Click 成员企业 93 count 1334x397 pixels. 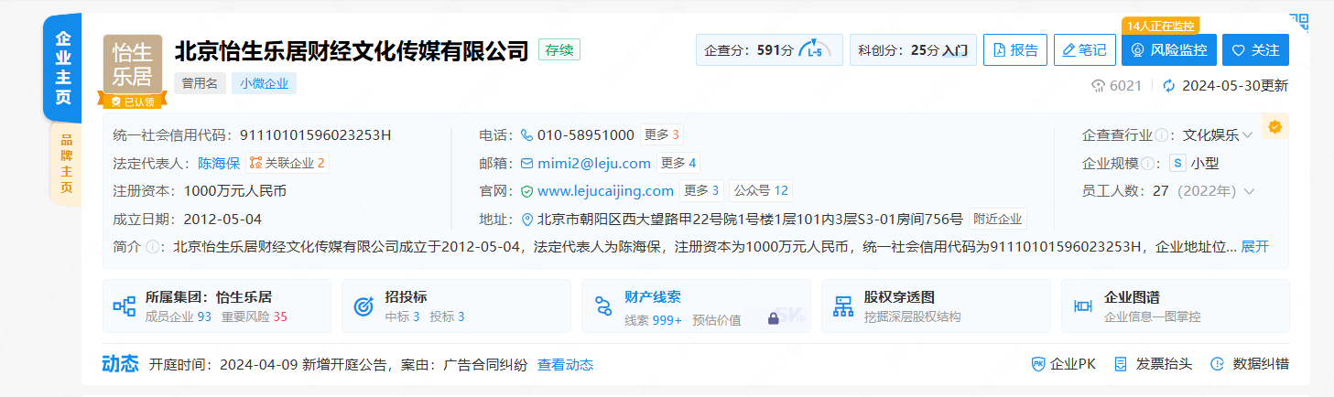point(179,317)
